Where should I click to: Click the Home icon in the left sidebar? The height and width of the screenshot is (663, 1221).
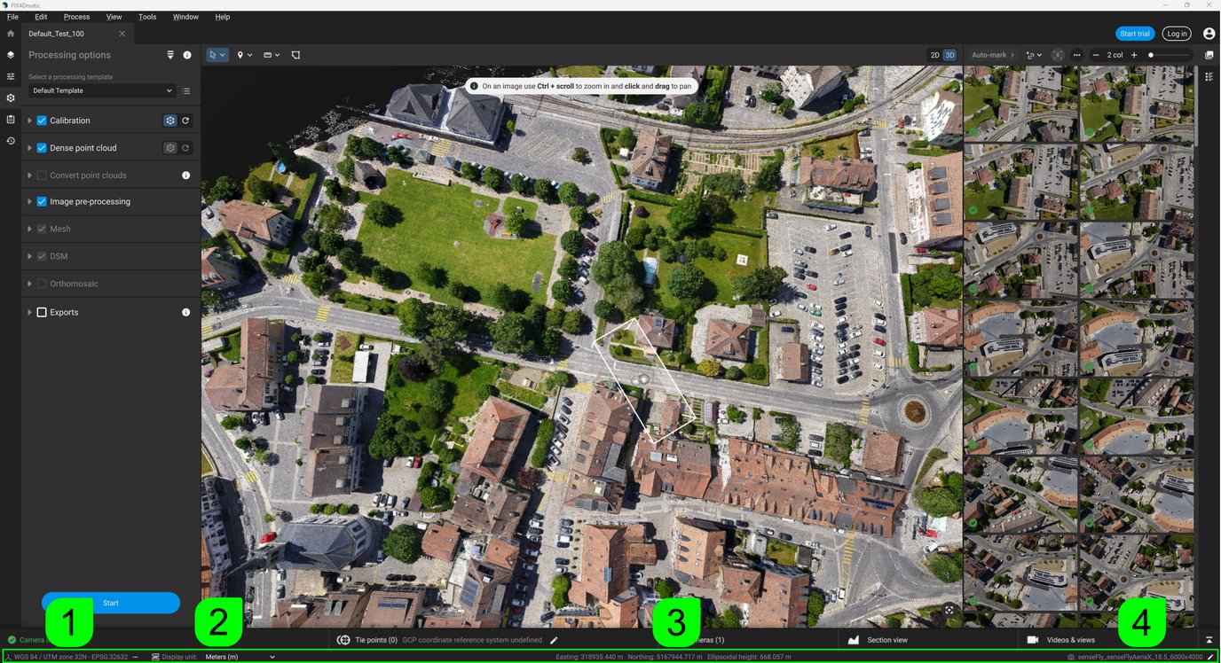click(11, 34)
